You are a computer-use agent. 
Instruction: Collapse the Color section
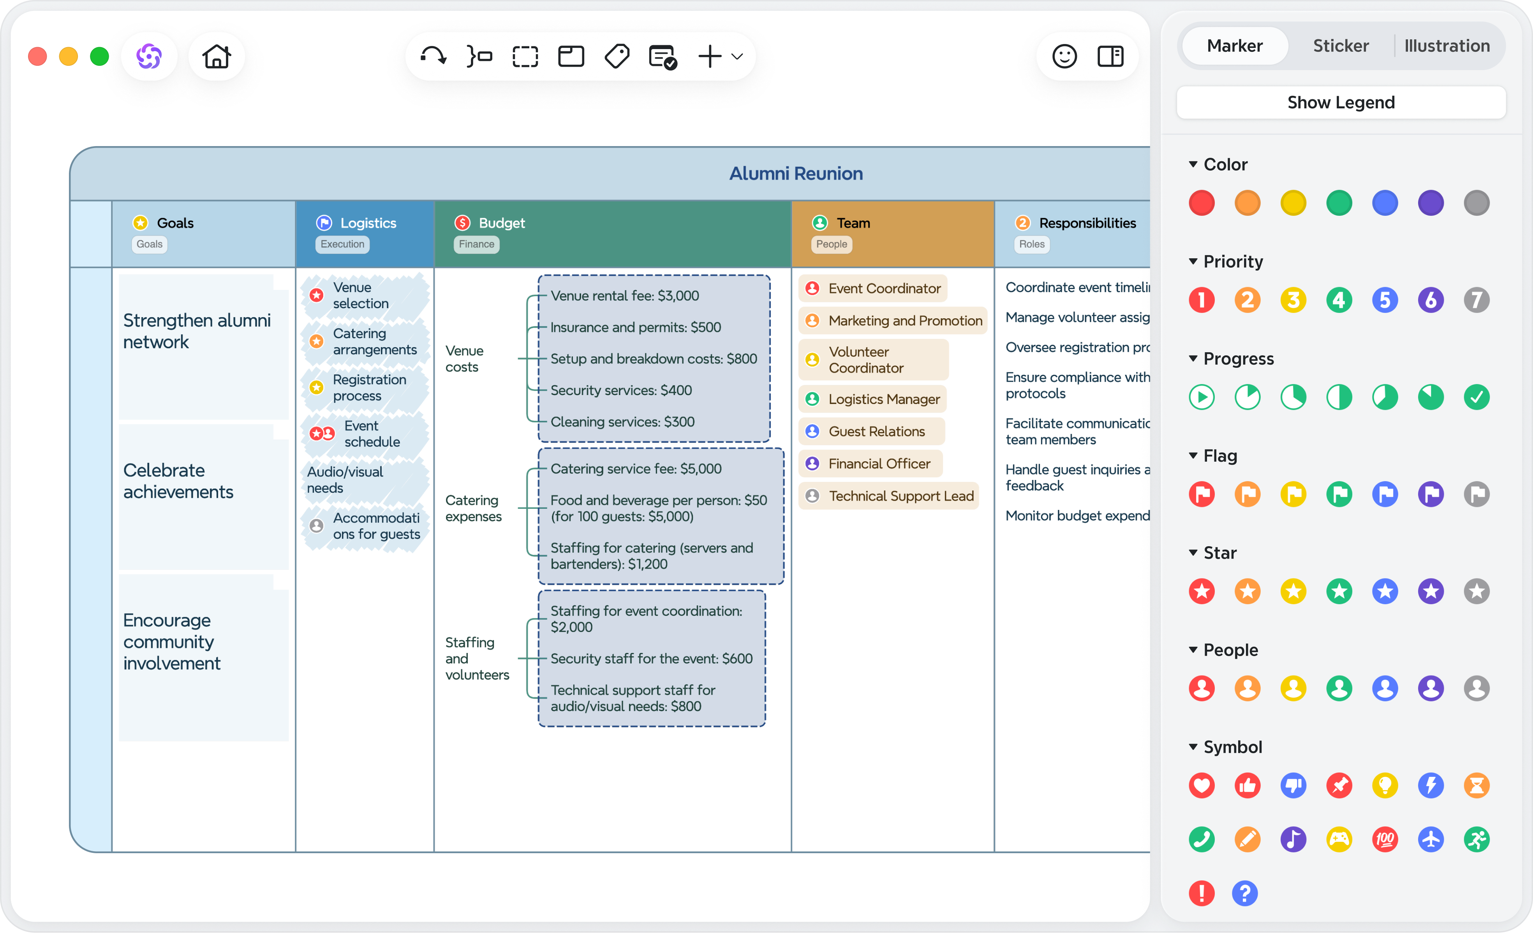coord(1193,164)
